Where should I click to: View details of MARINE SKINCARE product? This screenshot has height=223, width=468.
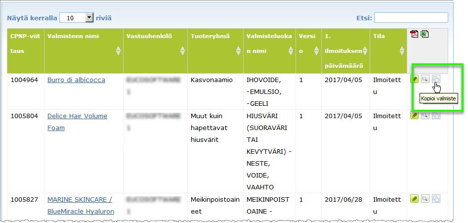[425, 198]
